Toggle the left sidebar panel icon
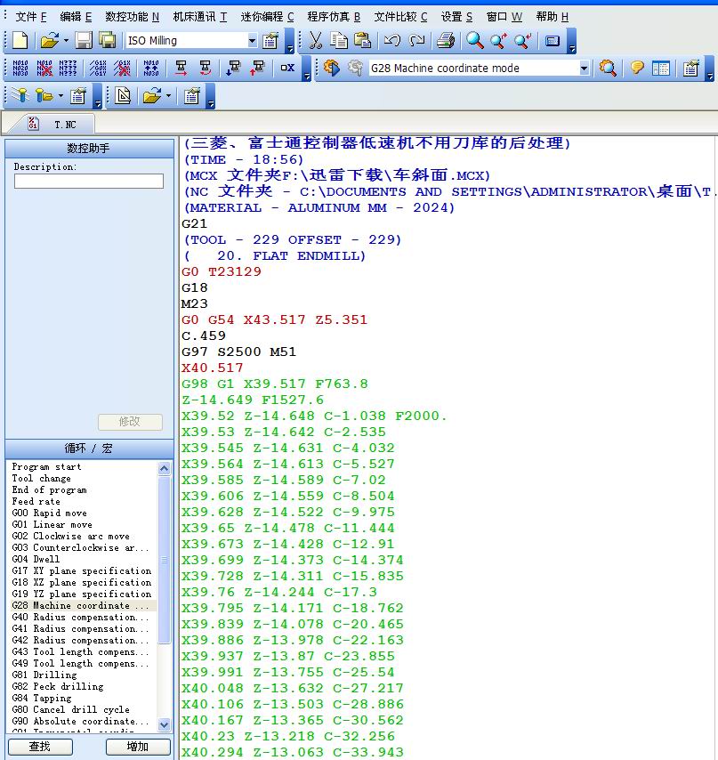The width and height of the screenshot is (718, 760). point(661,69)
